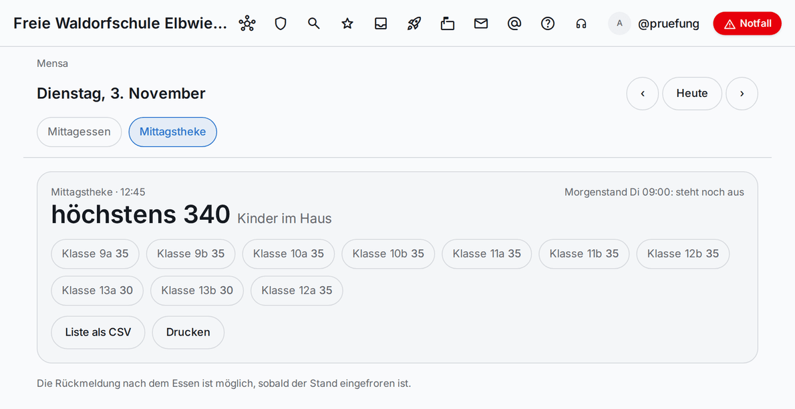Open help via the question mark icon

[x=548, y=23]
